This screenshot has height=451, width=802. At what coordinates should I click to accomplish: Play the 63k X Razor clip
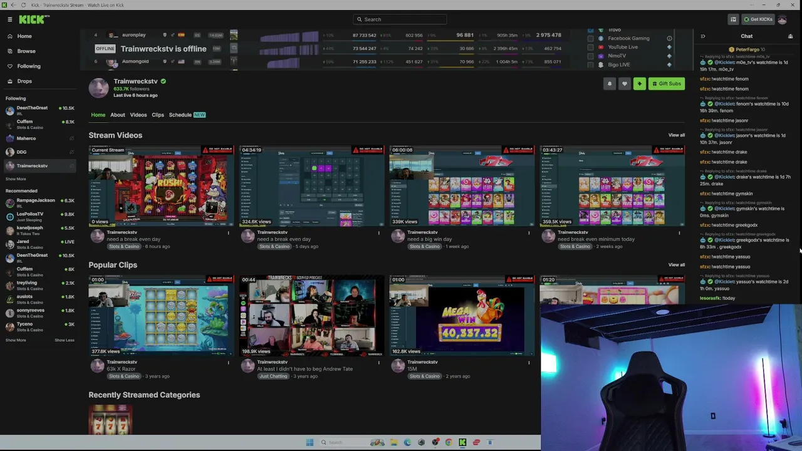pyautogui.click(x=161, y=316)
